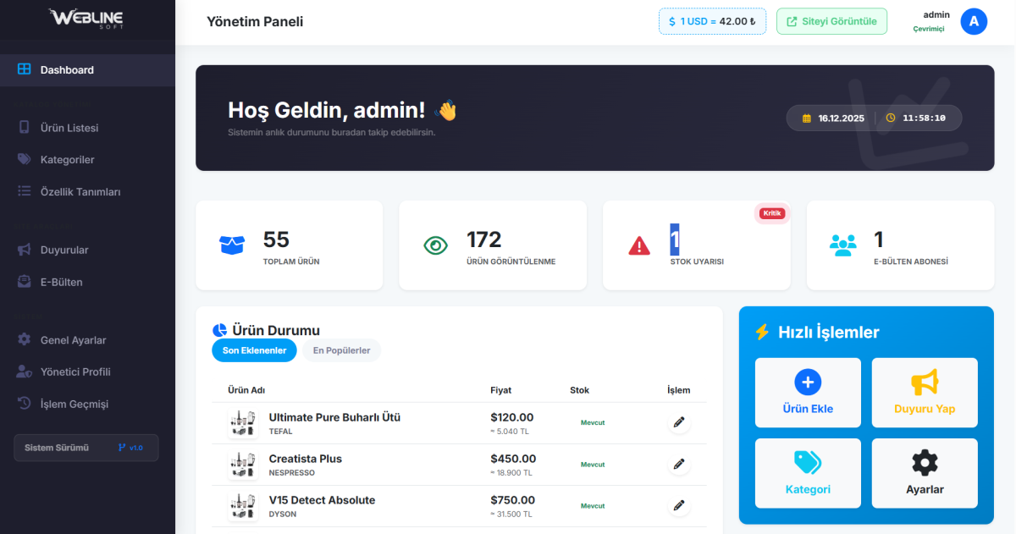Screen dimensions: 1016x534
Task: Click the red stock warning triangle icon
Action: 639,245
